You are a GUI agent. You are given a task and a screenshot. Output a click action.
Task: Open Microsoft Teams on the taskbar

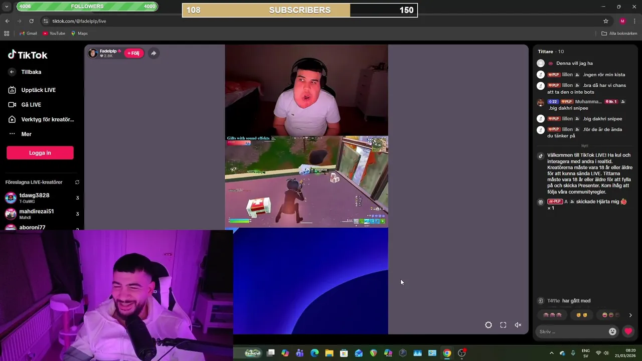(x=300, y=353)
